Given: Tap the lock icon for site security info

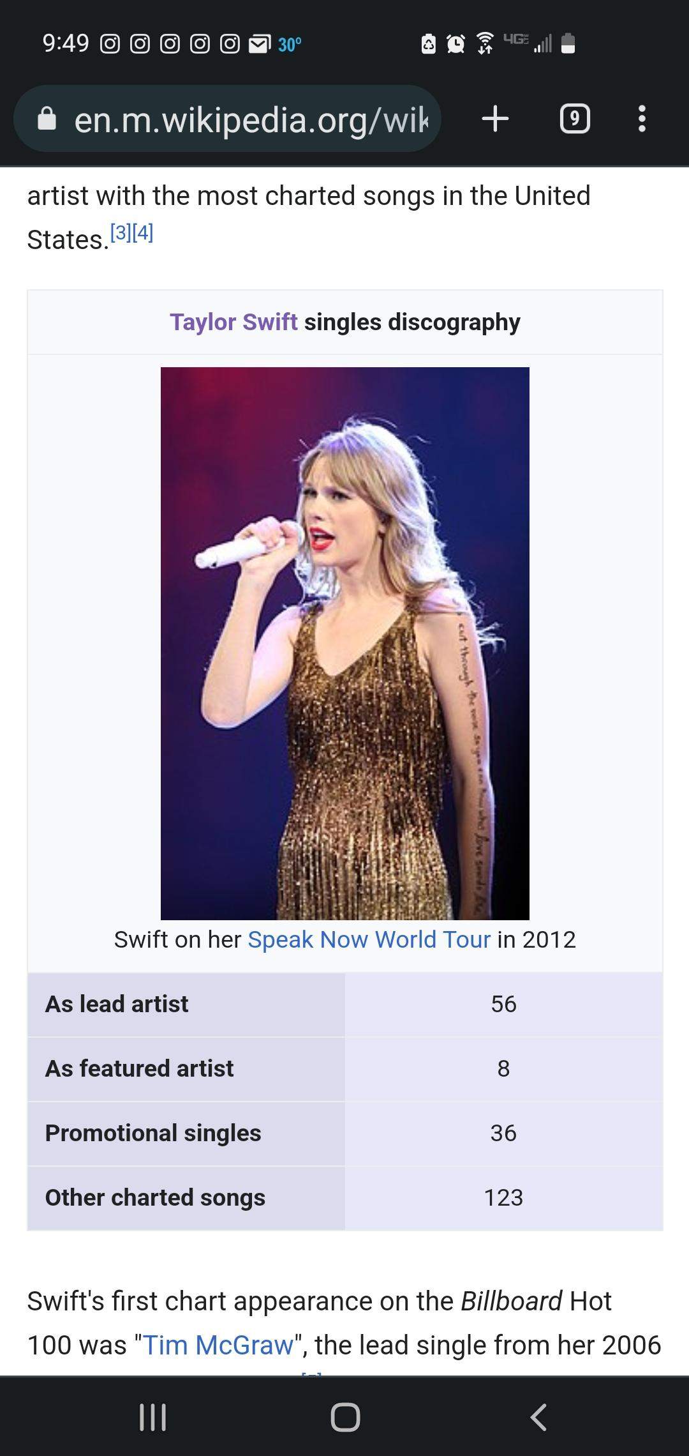Looking at the screenshot, I should pos(47,119).
